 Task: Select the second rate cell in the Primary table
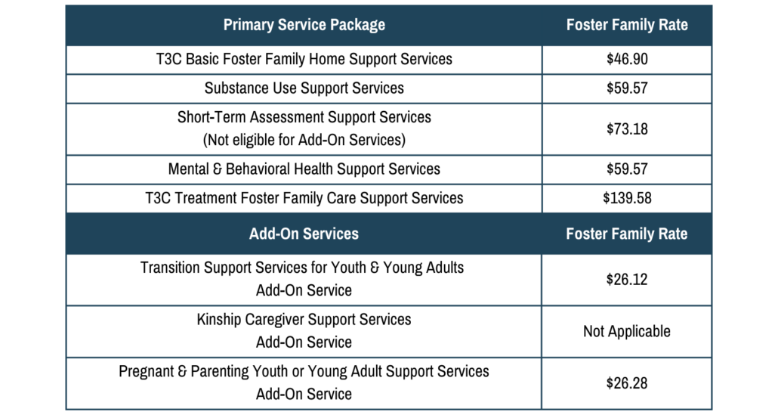pyautogui.click(x=627, y=88)
